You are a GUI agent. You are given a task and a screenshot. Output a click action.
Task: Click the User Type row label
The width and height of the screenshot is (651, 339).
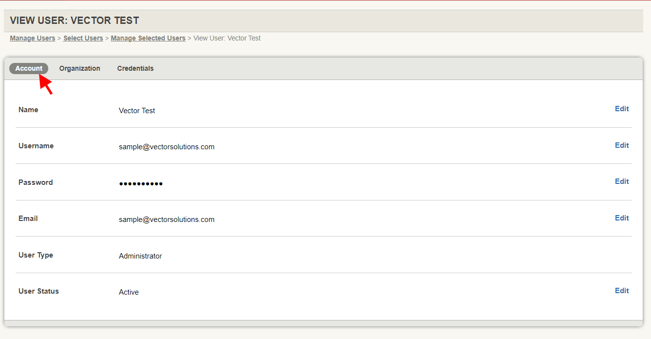[x=36, y=255]
